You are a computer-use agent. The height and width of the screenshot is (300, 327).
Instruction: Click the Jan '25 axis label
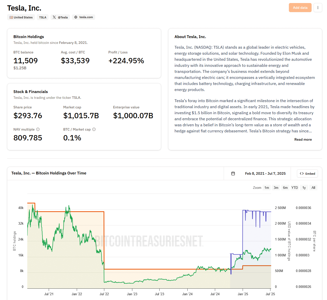tap(243, 294)
